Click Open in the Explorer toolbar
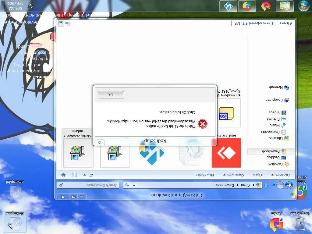 tap(257, 175)
